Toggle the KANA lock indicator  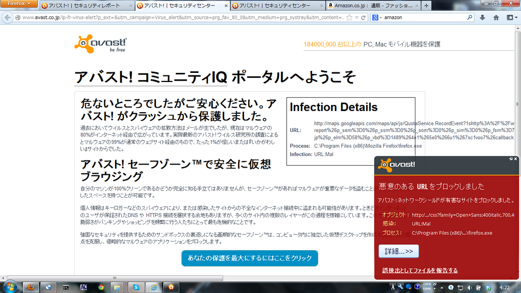(x=427, y=289)
